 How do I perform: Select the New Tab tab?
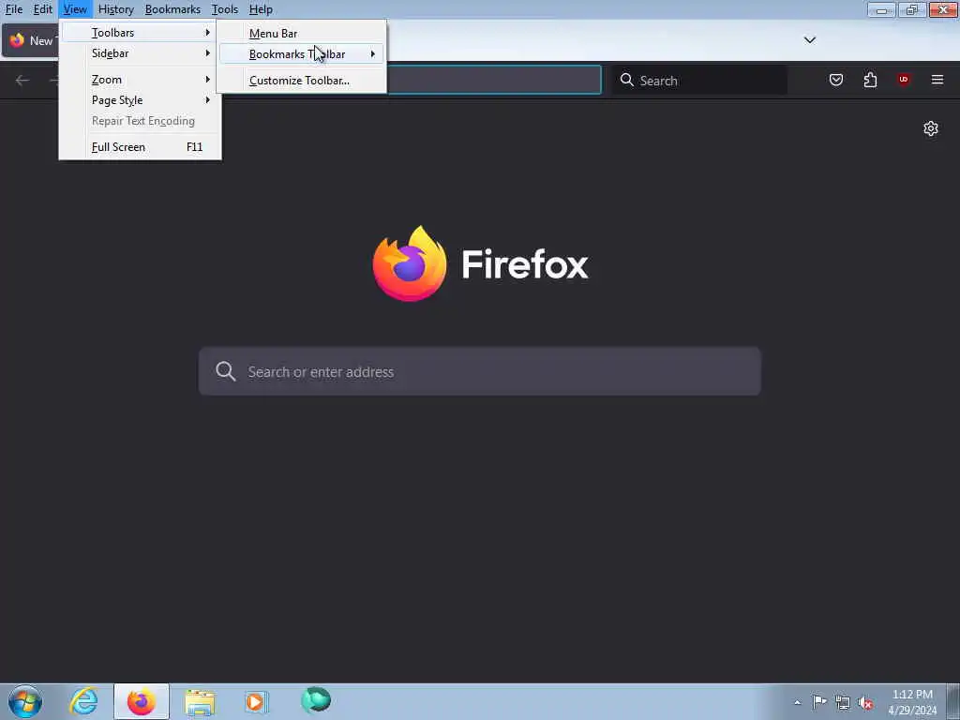pos(31,41)
